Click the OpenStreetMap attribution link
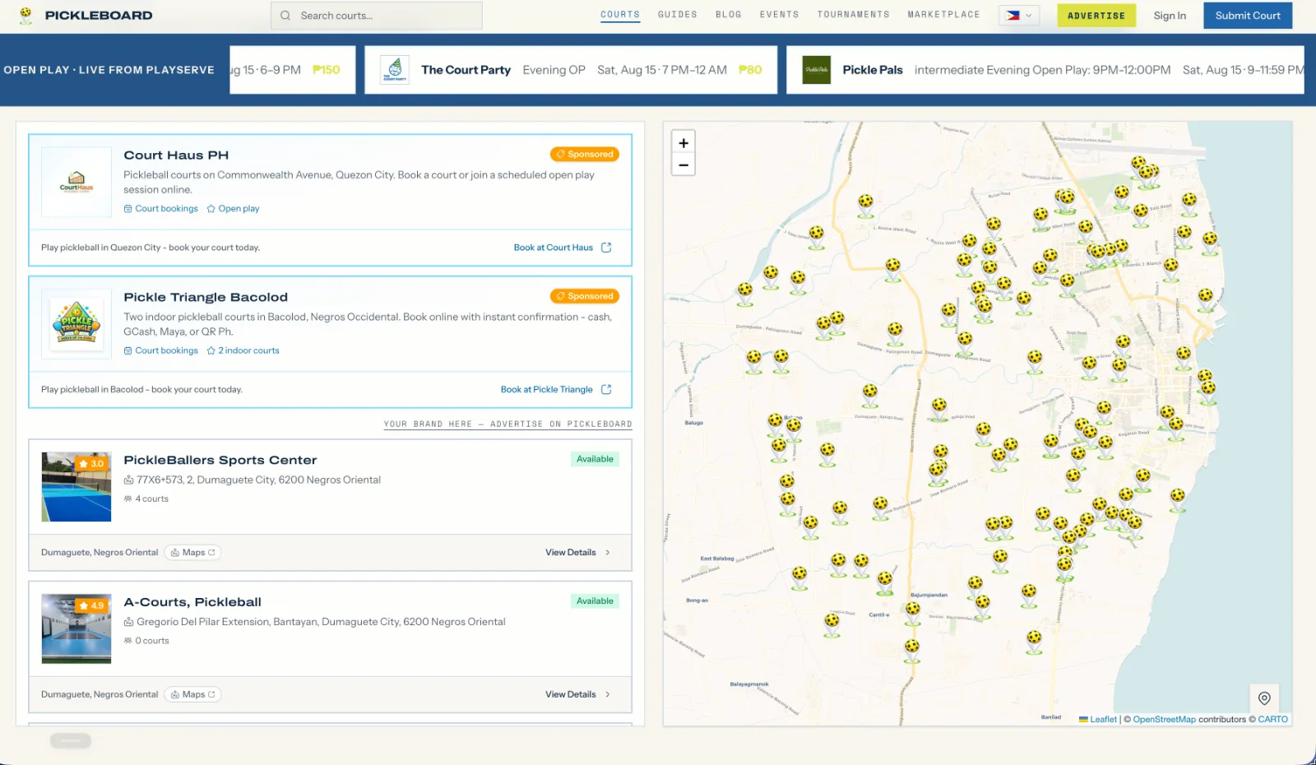The width and height of the screenshot is (1316, 765). coord(1165,719)
